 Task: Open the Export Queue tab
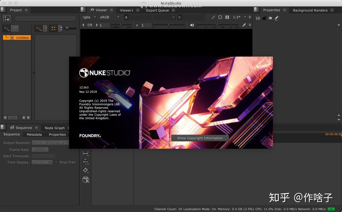(158, 10)
